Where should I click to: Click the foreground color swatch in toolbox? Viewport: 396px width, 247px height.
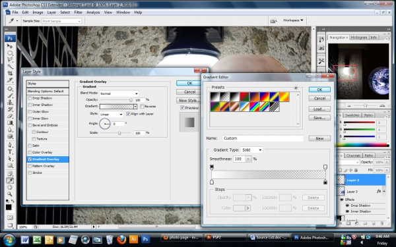(9, 207)
